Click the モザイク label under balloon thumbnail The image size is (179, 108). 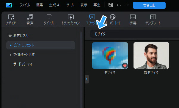click(x=110, y=72)
